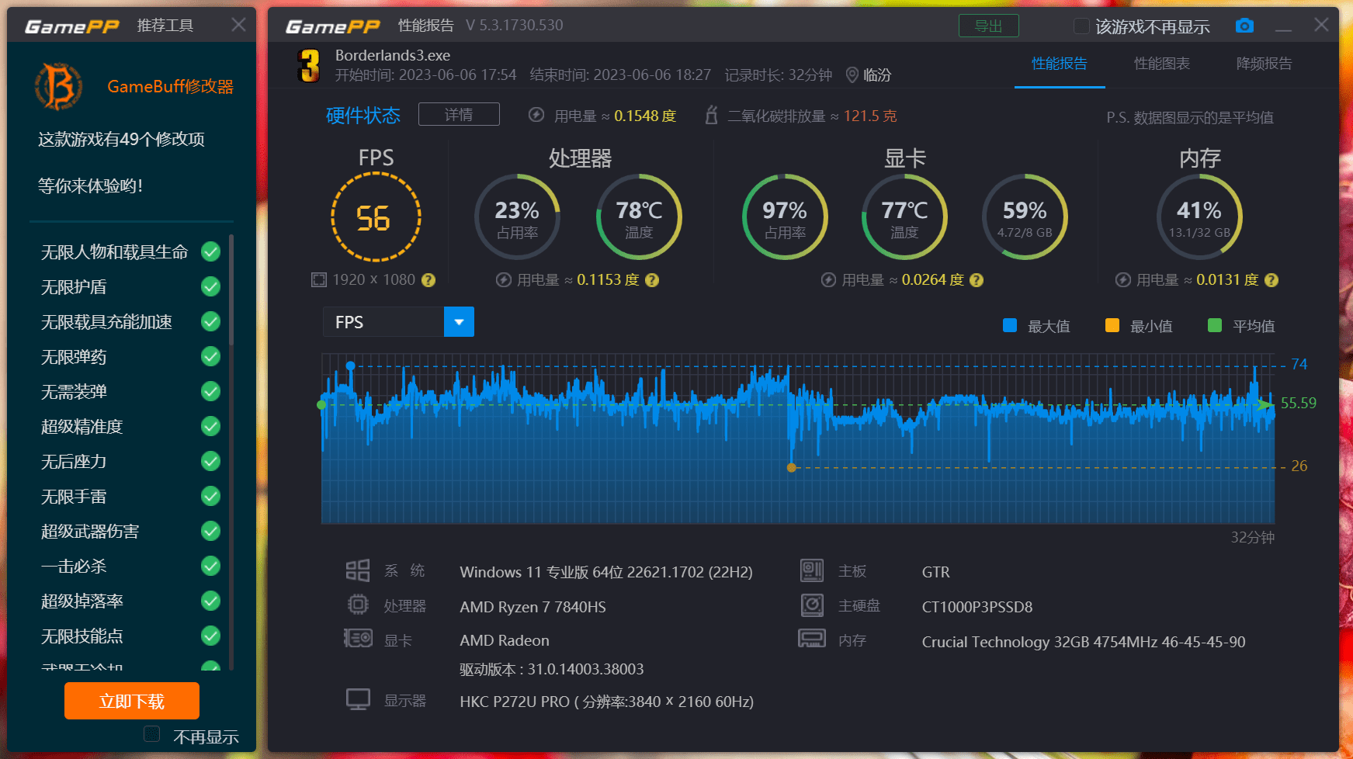Toggle the checkmark for 无需装弹

pos(210,391)
